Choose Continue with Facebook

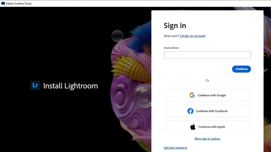[207, 111]
